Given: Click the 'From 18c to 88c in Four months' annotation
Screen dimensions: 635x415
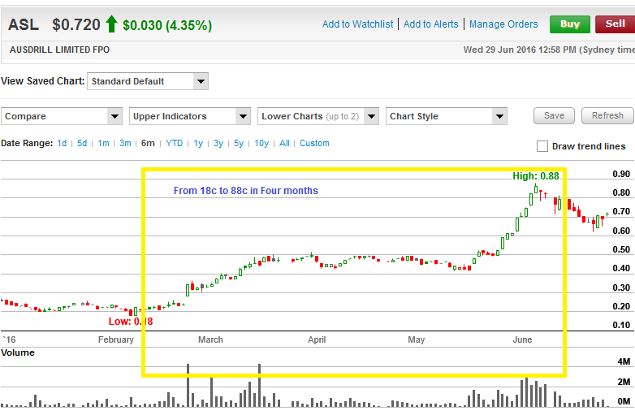Looking at the screenshot, I should 246,191.
